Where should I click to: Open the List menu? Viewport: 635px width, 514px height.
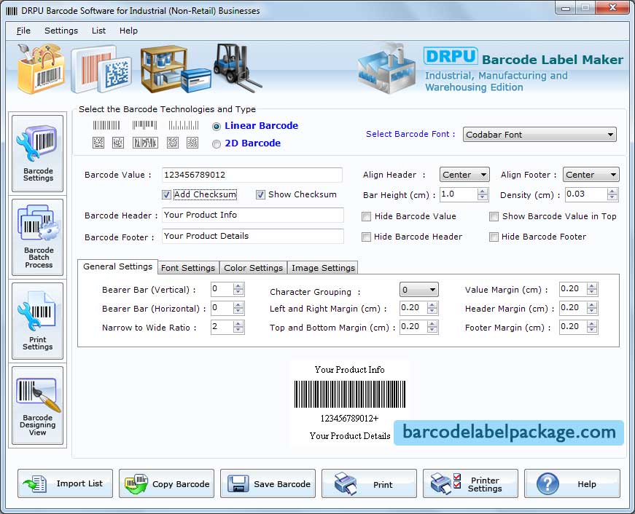(98, 31)
